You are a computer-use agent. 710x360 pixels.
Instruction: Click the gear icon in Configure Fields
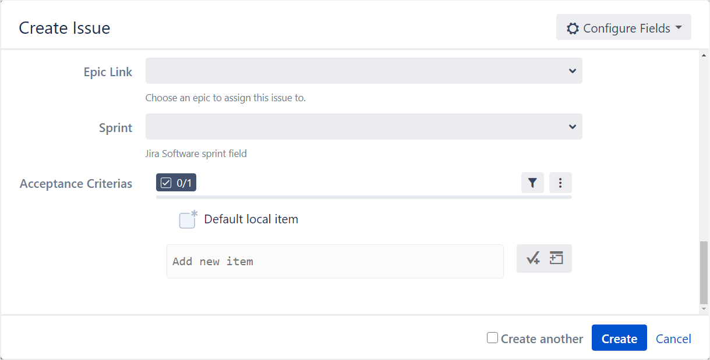(x=573, y=28)
